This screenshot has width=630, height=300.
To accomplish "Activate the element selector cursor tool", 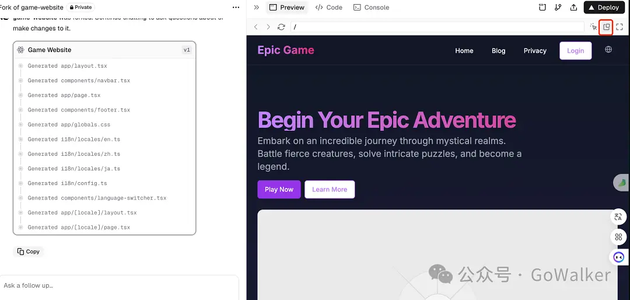I will click(x=593, y=27).
